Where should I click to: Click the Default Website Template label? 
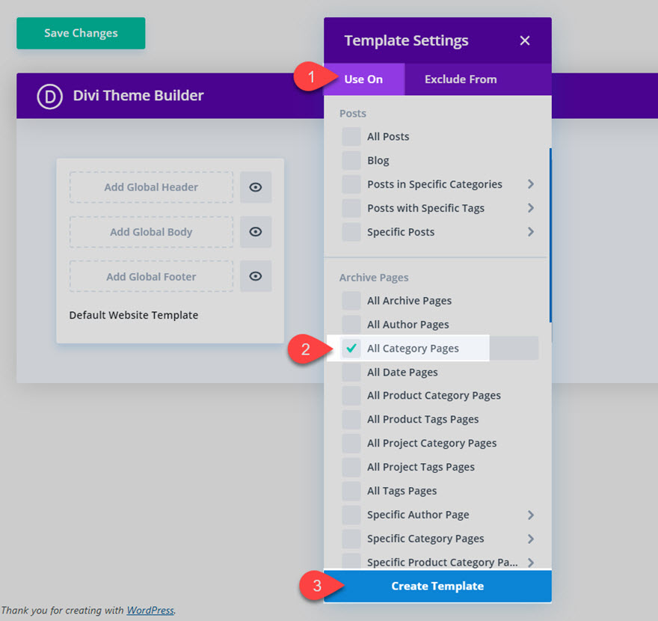pyautogui.click(x=133, y=315)
